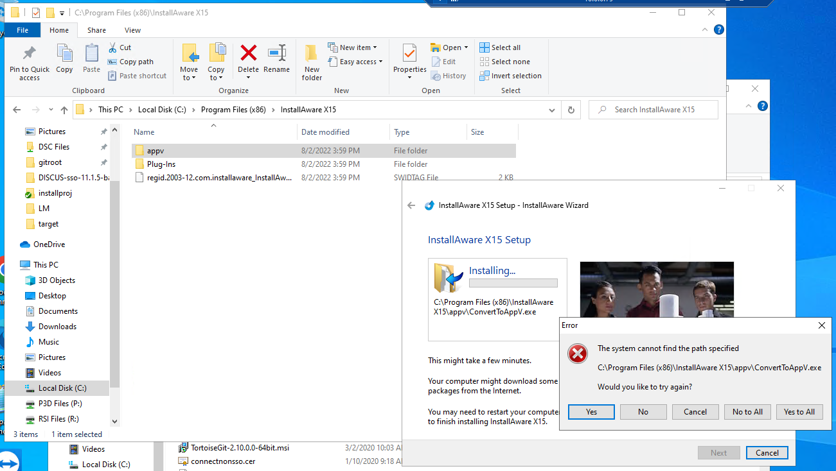This screenshot has height=471, width=836.
Task: Click the Rename ribbon icon
Action: click(x=277, y=53)
